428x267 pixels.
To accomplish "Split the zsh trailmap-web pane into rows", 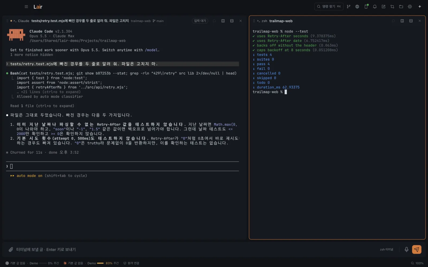I will (411, 21).
